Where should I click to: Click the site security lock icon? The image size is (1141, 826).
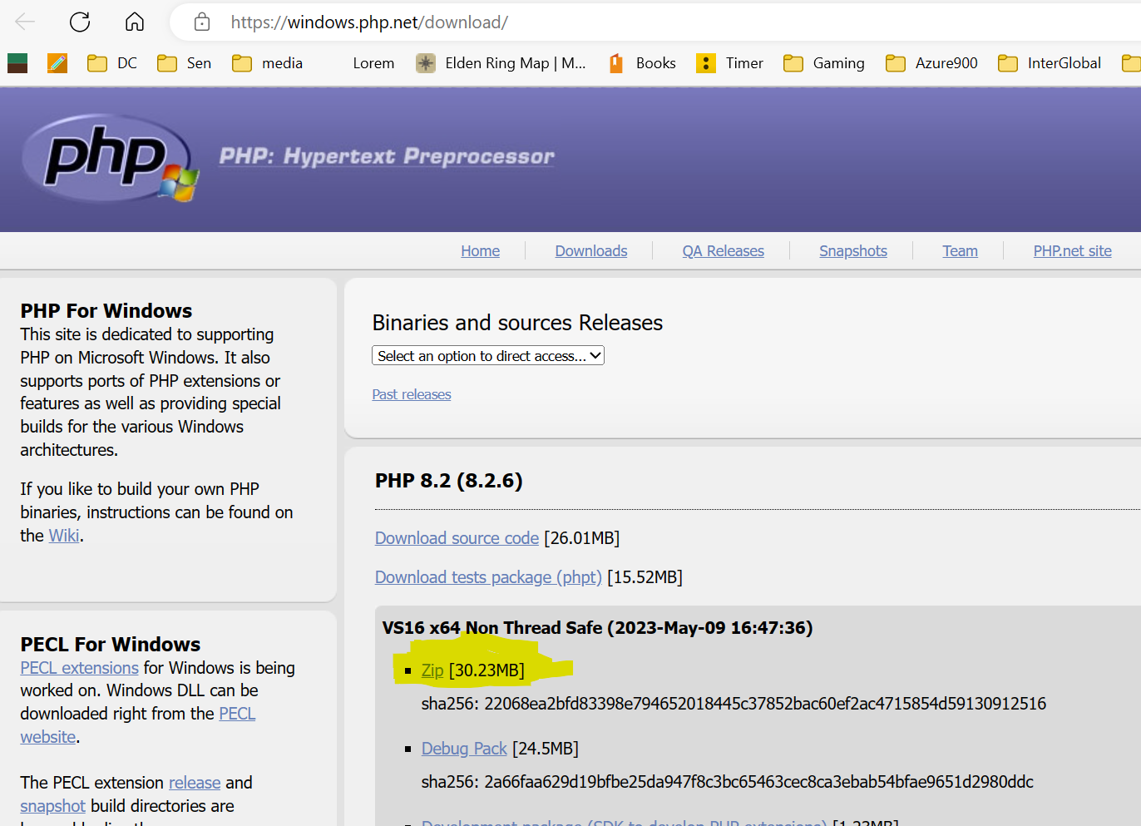pos(202,22)
